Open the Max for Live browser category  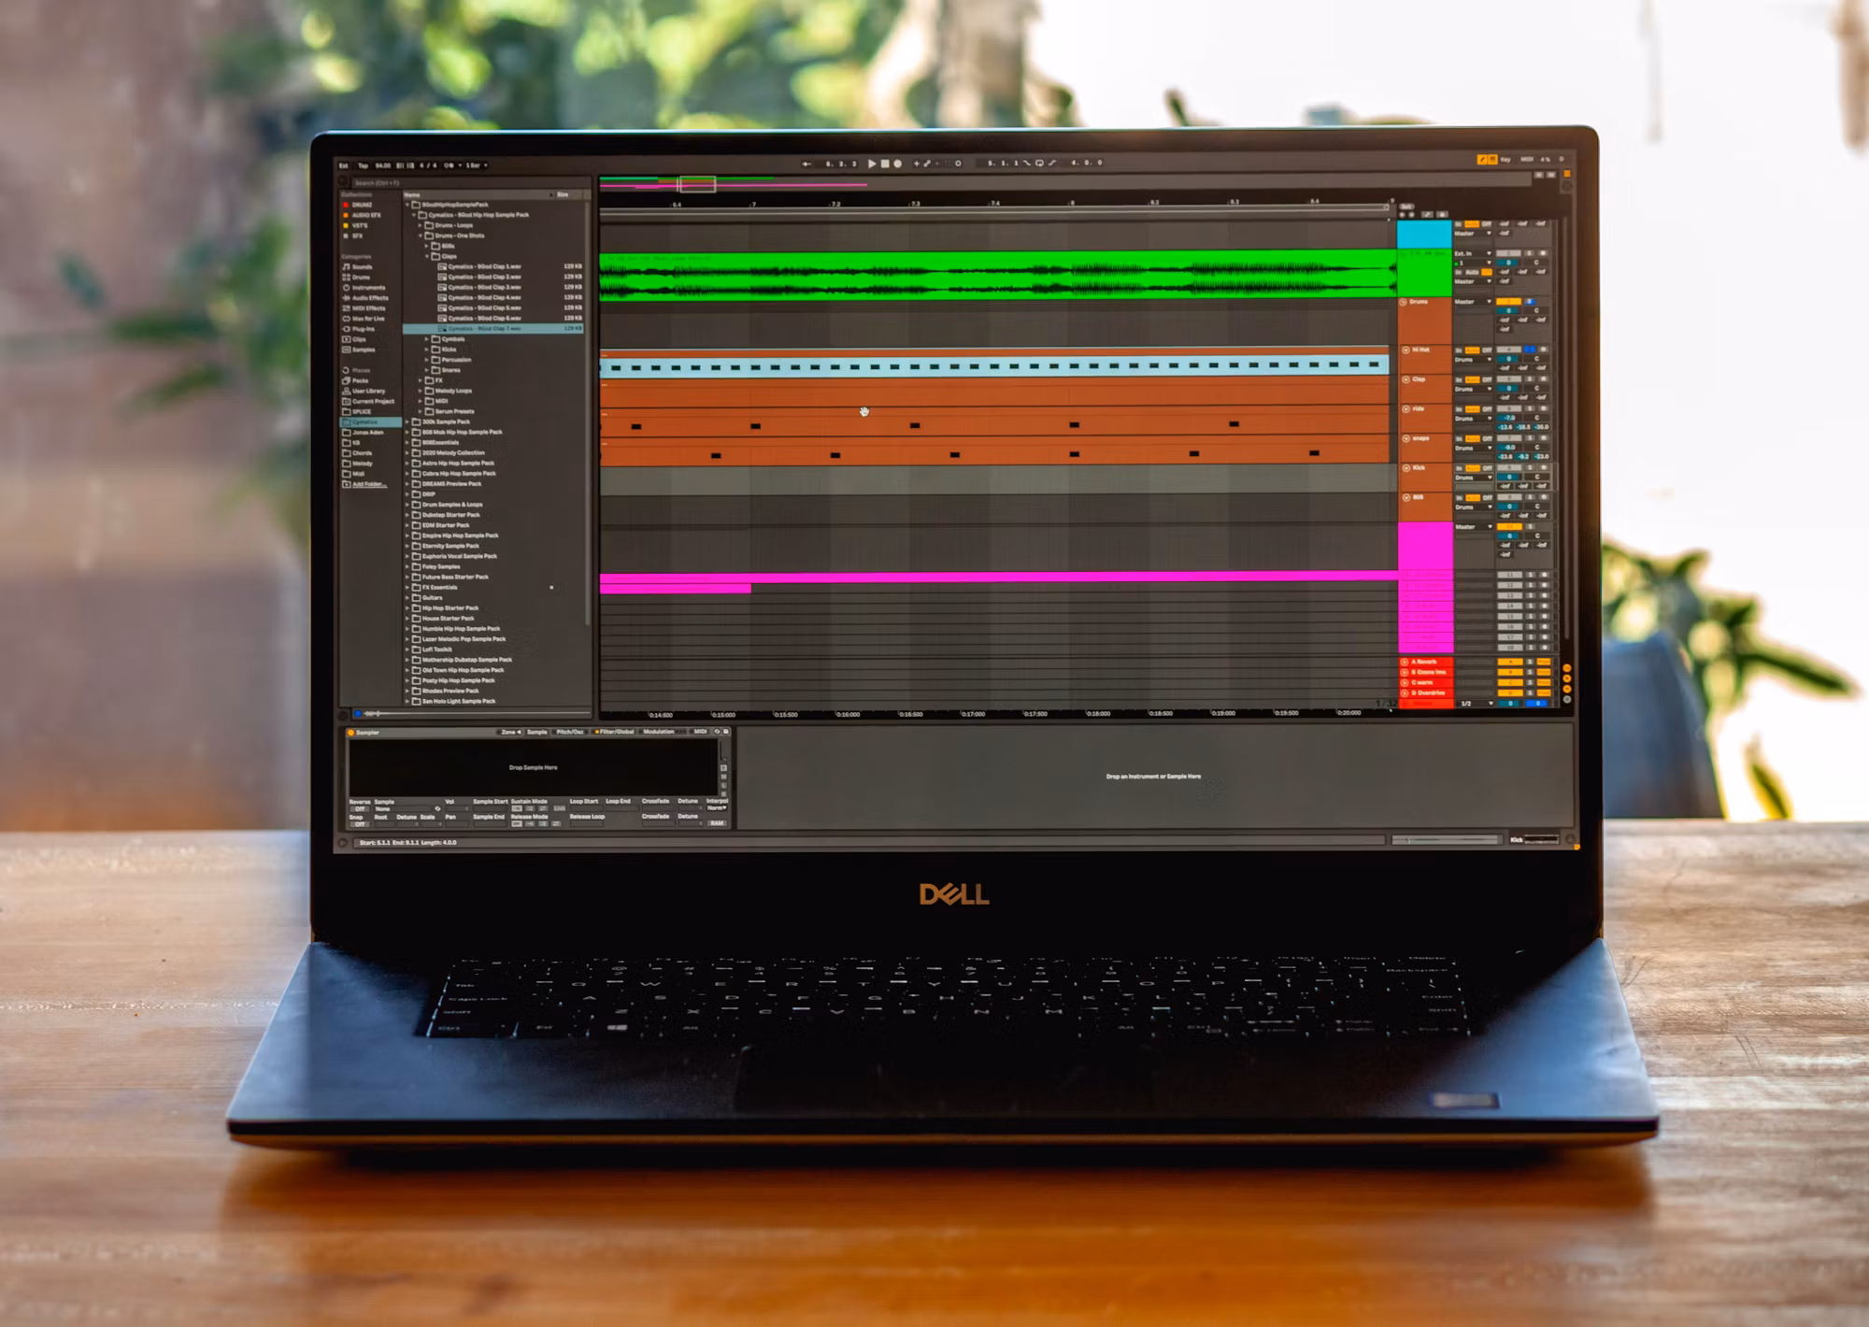click(x=370, y=319)
